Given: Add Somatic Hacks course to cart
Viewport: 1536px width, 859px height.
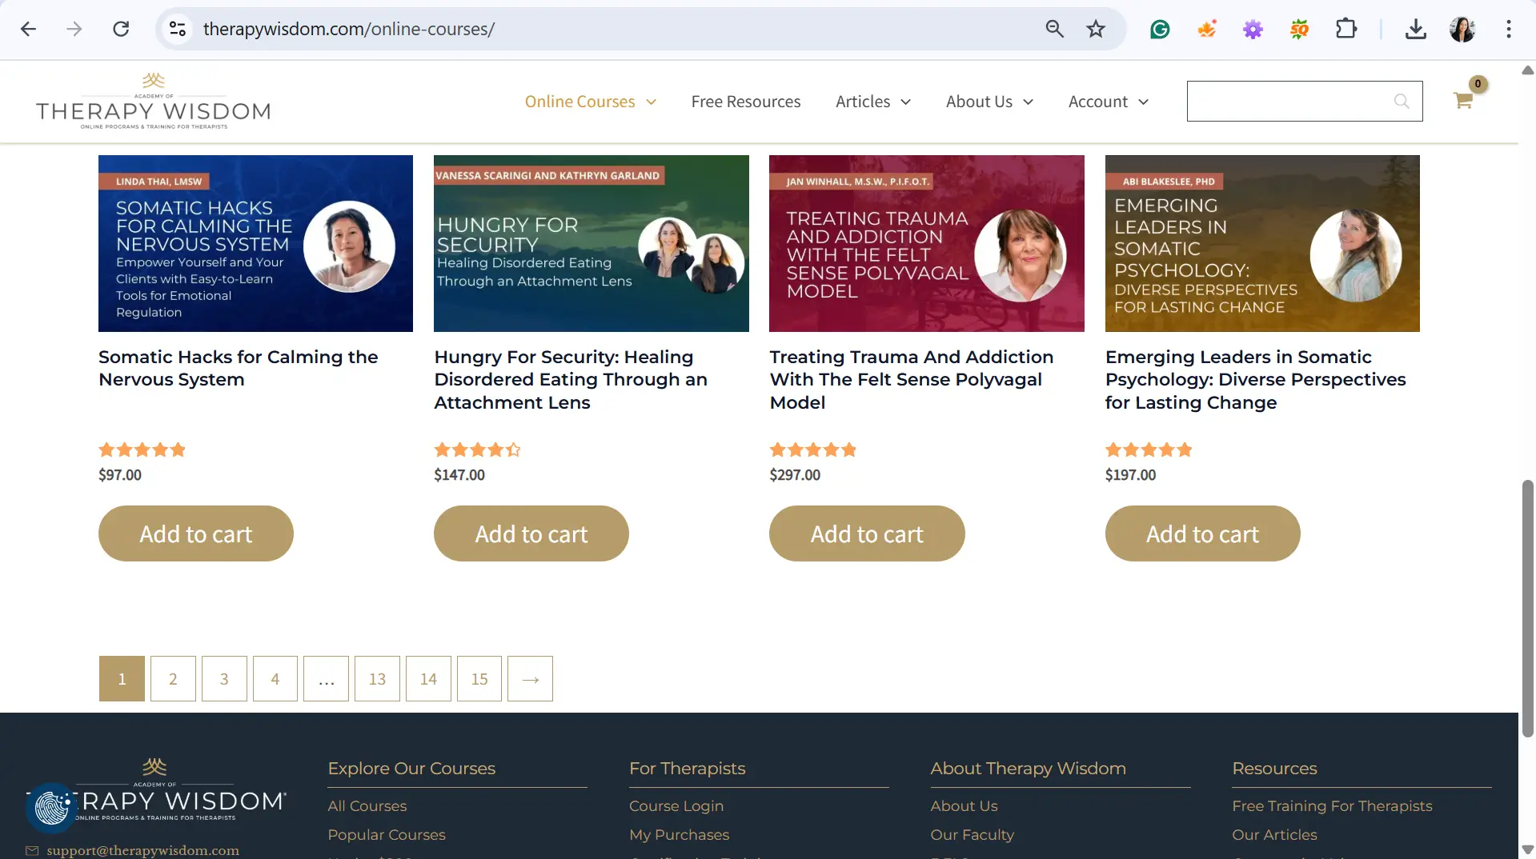Looking at the screenshot, I should (195, 533).
